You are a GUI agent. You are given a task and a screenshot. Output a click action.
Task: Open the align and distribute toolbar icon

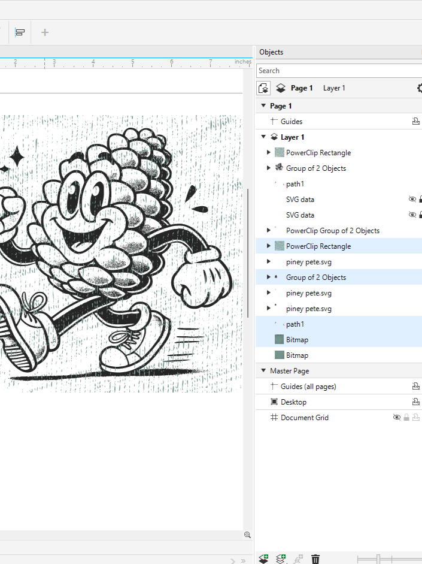pyautogui.click(x=20, y=32)
